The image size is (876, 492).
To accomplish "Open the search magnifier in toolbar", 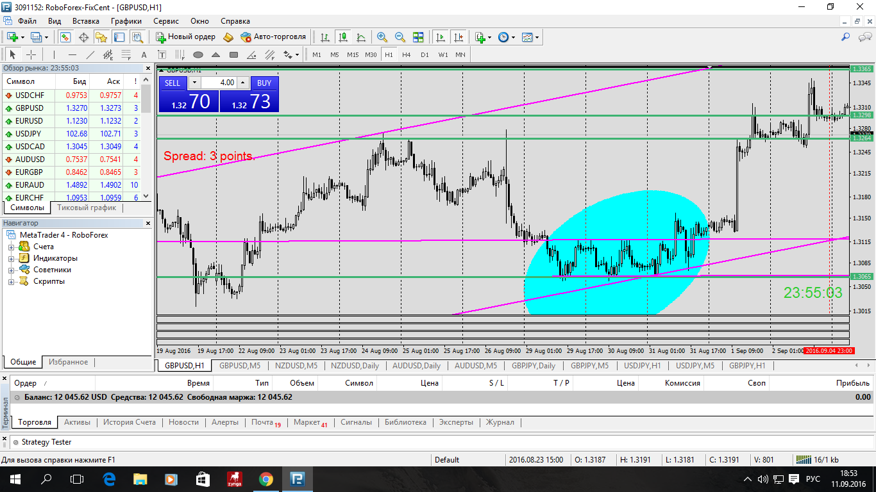I will coord(846,37).
